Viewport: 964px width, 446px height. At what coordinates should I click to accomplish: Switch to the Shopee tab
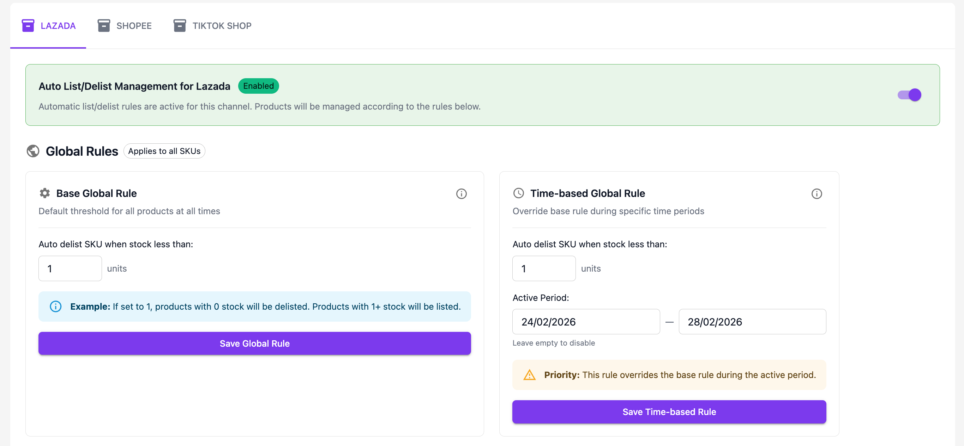point(125,25)
